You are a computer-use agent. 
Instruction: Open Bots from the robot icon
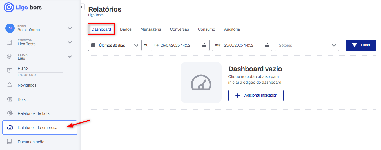[10, 99]
